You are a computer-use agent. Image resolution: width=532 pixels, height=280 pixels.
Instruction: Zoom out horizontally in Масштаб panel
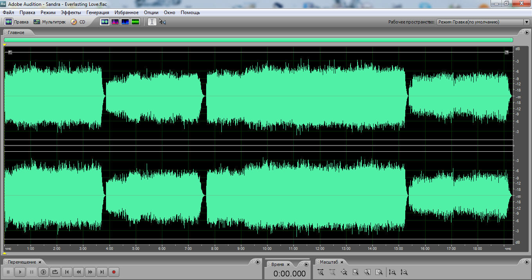click(x=332, y=272)
